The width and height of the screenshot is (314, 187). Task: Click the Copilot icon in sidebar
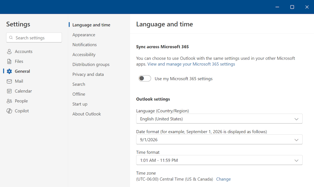9,111
